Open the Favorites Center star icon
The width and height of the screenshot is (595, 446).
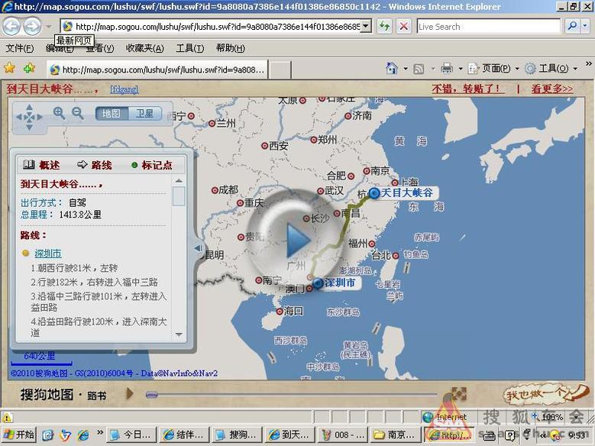[x=9, y=69]
